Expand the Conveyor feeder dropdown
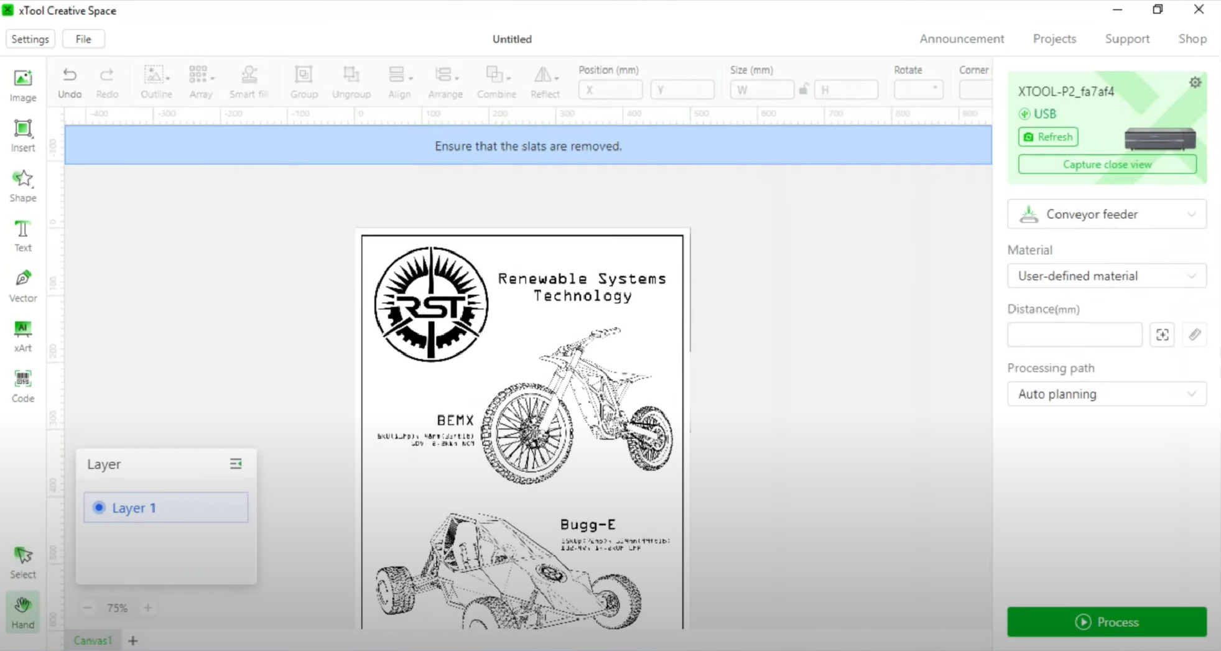Screen dimensions: 1221x651 [x=1107, y=215]
